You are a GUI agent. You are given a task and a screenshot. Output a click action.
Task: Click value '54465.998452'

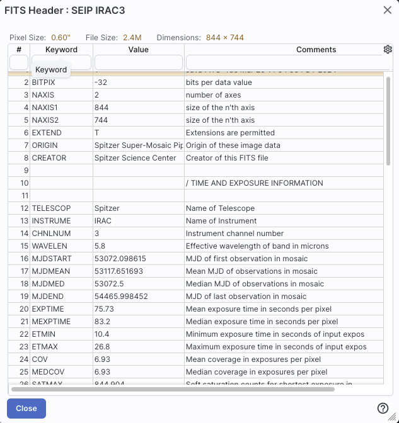coord(121,296)
